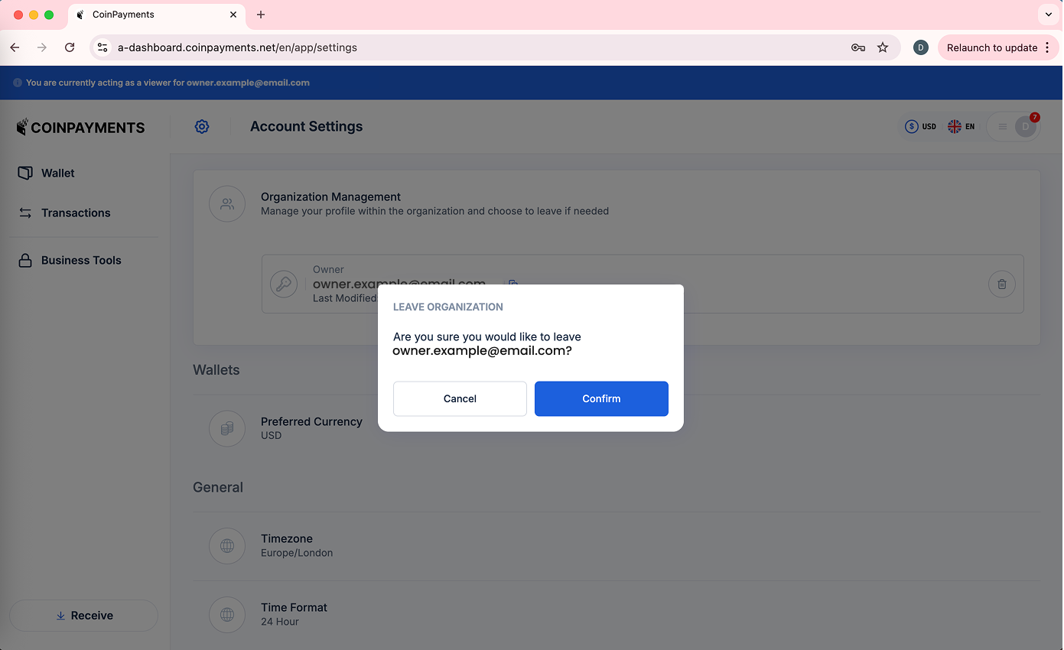Image resolution: width=1064 pixels, height=650 pixels.
Task: Open Business Tools in the sidebar
Action: 80,260
